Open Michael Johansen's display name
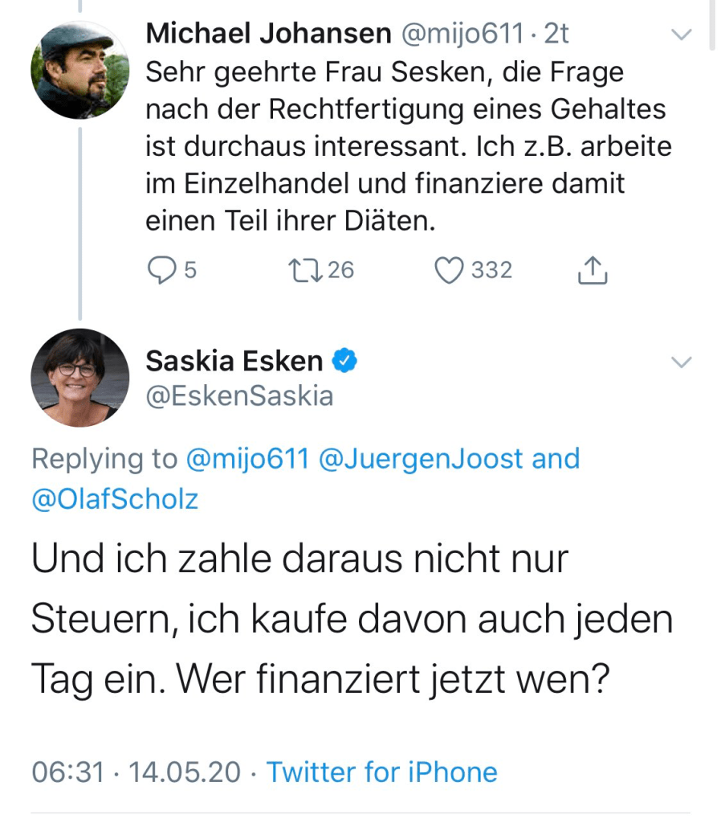The width and height of the screenshot is (721, 823). click(267, 34)
